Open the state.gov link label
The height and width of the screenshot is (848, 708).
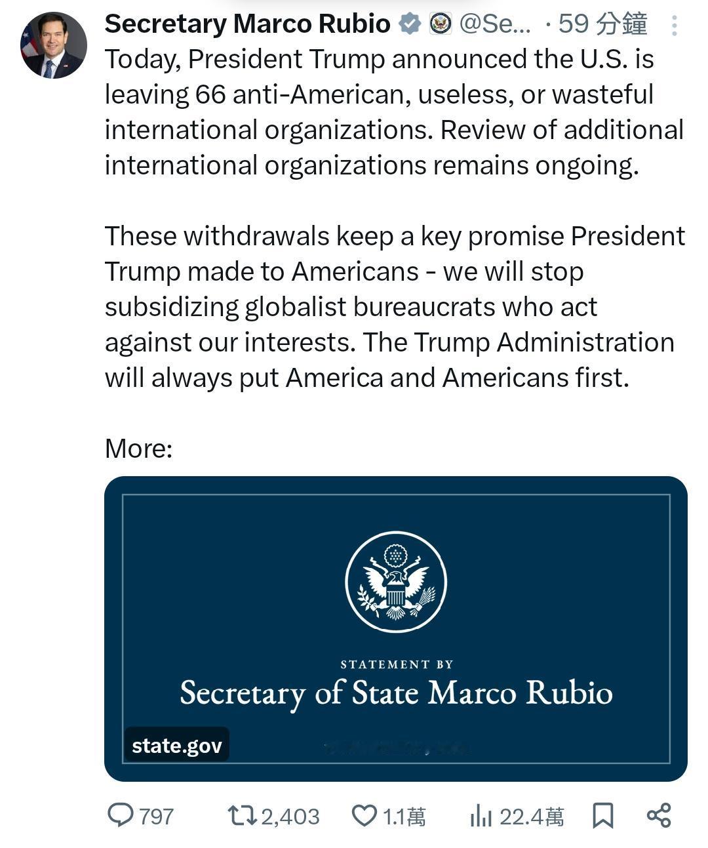tap(177, 745)
